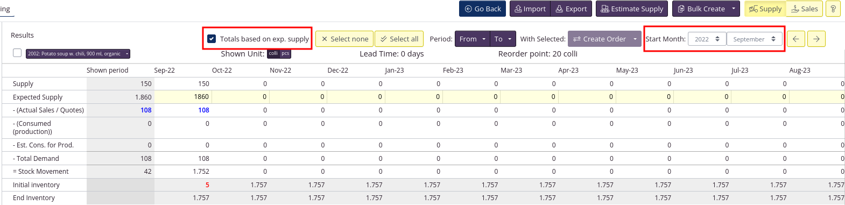Image resolution: width=845 pixels, height=205 pixels.
Task: Click the Go Back button
Action: [483, 9]
